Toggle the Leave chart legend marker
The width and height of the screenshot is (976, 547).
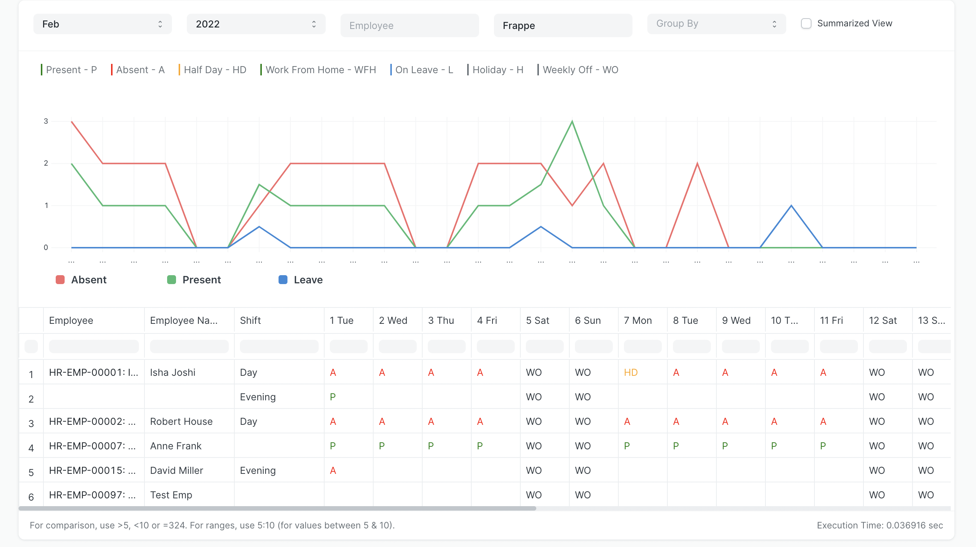pyautogui.click(x=283, y=280)
